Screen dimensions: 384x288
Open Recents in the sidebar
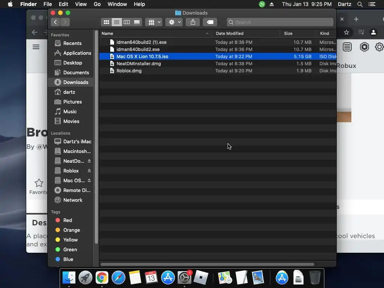(x=70, y=43)
